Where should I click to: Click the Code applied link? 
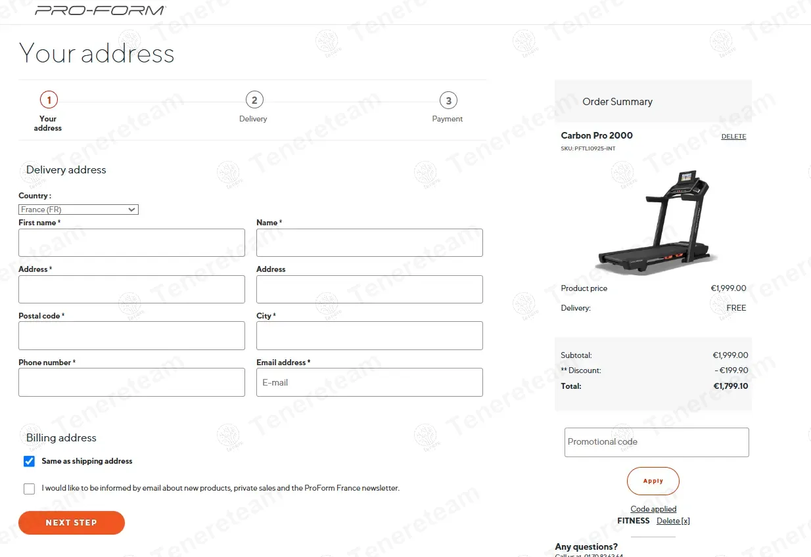click(653, 509)
